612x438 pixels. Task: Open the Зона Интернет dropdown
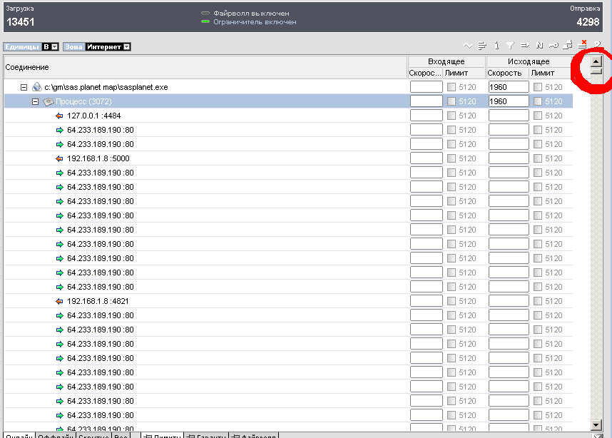click(x=126, y=47)
